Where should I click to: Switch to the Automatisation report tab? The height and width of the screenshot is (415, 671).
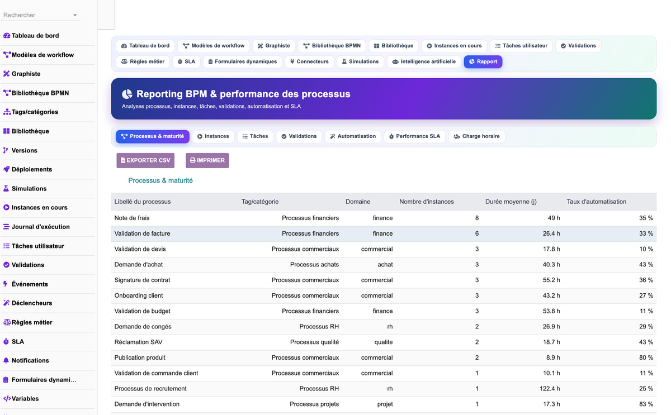tap(353, 136)
